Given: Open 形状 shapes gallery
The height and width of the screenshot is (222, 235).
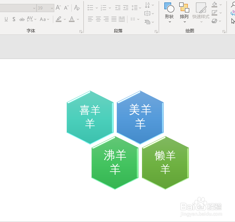Looking at the screenshot, I should click(169, 12).
